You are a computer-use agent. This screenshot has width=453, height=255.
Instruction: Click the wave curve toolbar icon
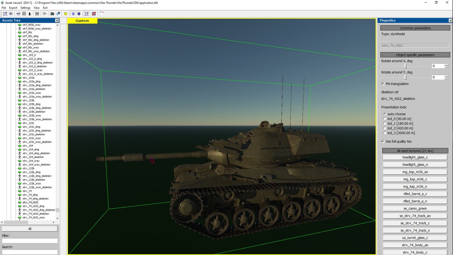click(x=18, y=14)
